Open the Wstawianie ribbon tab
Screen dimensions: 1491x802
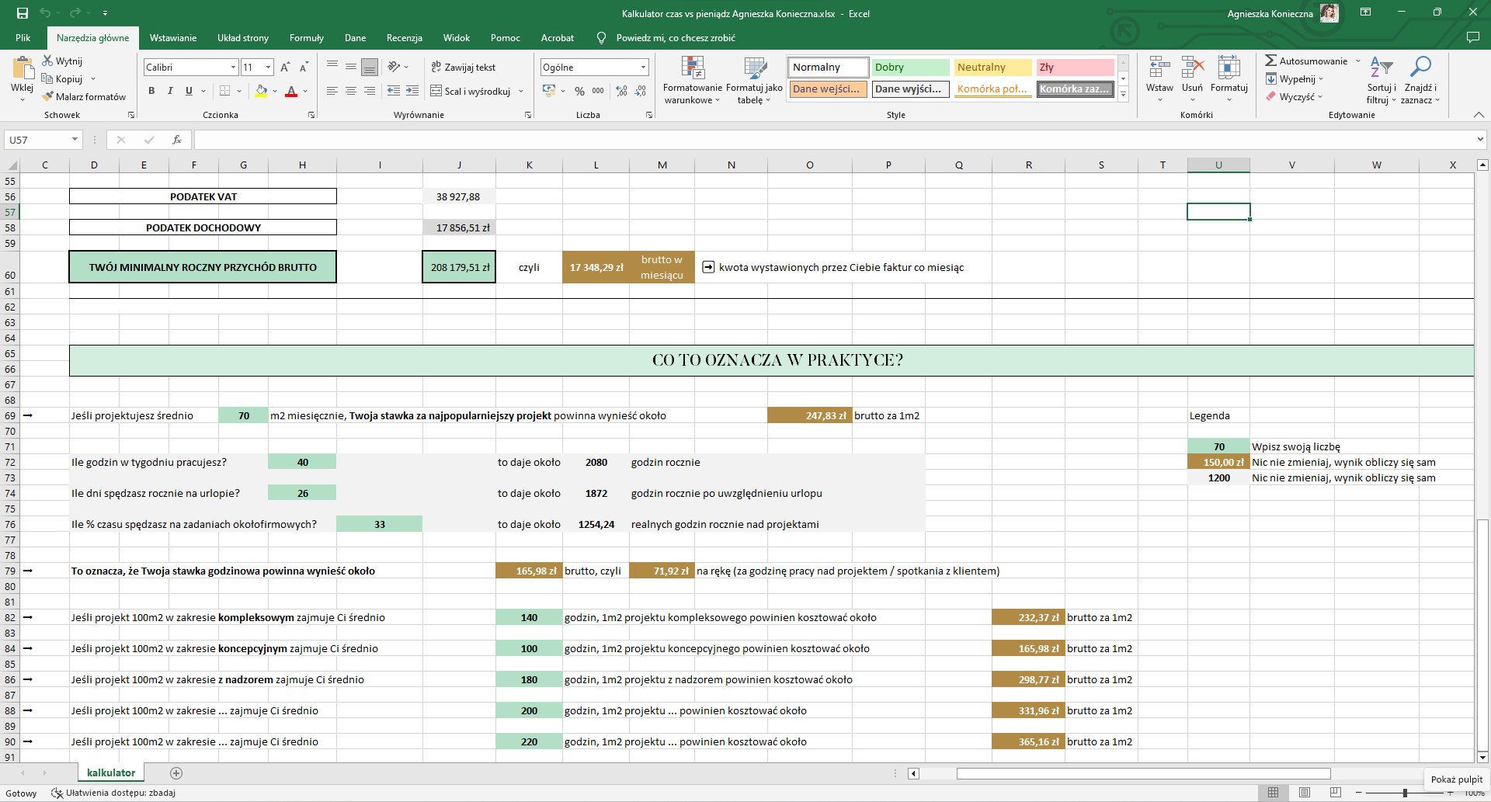(172, 38)
